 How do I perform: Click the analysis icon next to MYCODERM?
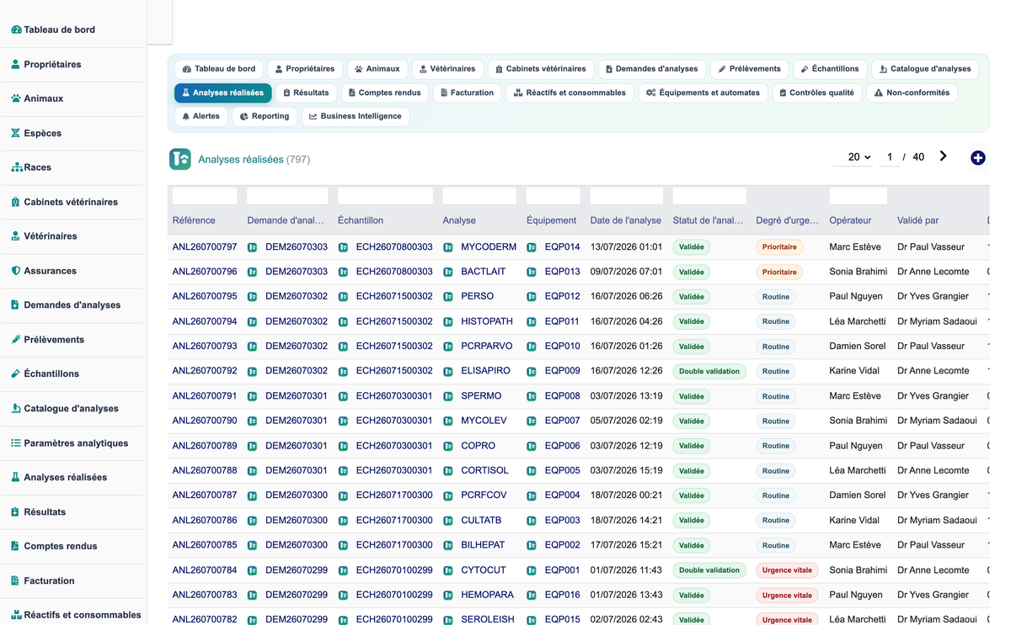coord(448,247)
